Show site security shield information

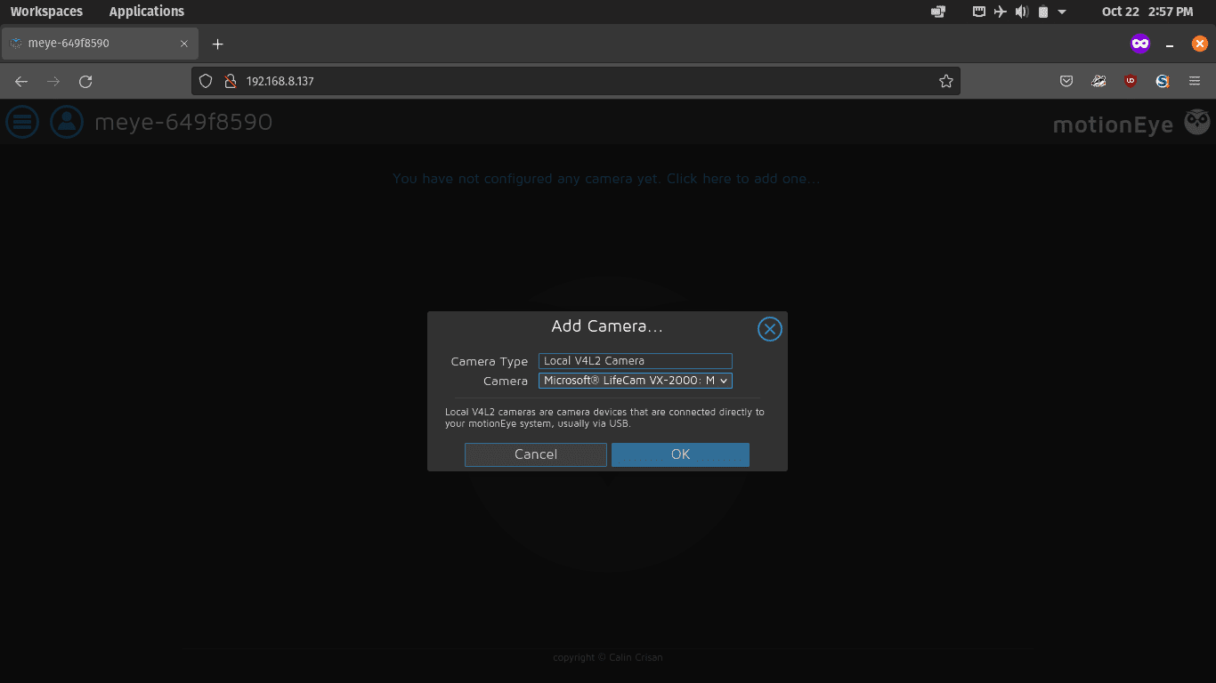pos(206,81)
